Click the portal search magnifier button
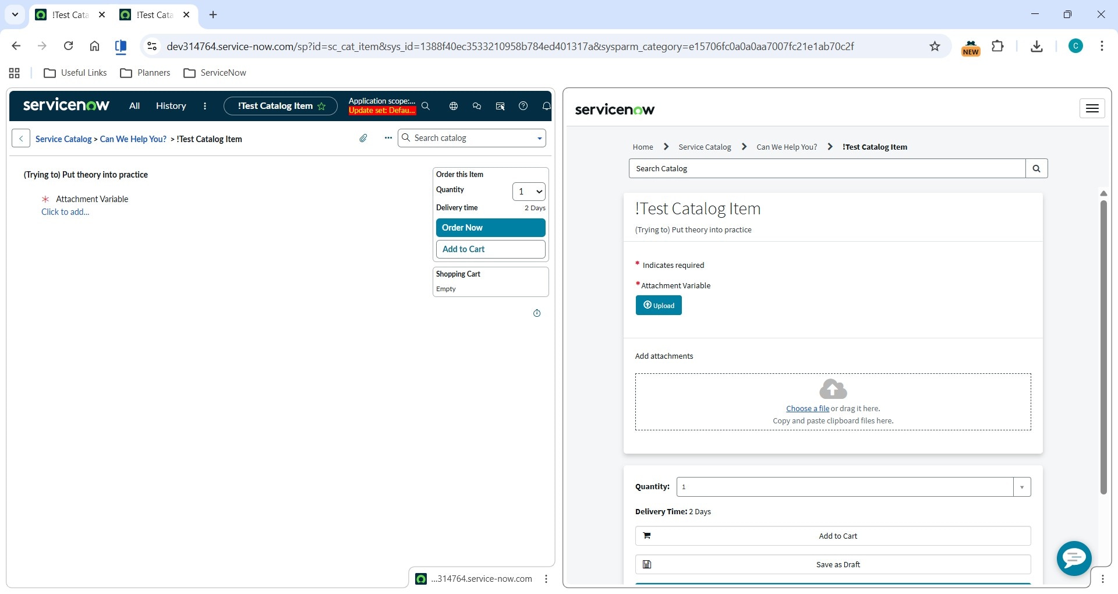 point(1036,168)
